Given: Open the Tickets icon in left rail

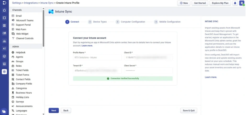Looking at the screenshot, I should click(4, 18).
